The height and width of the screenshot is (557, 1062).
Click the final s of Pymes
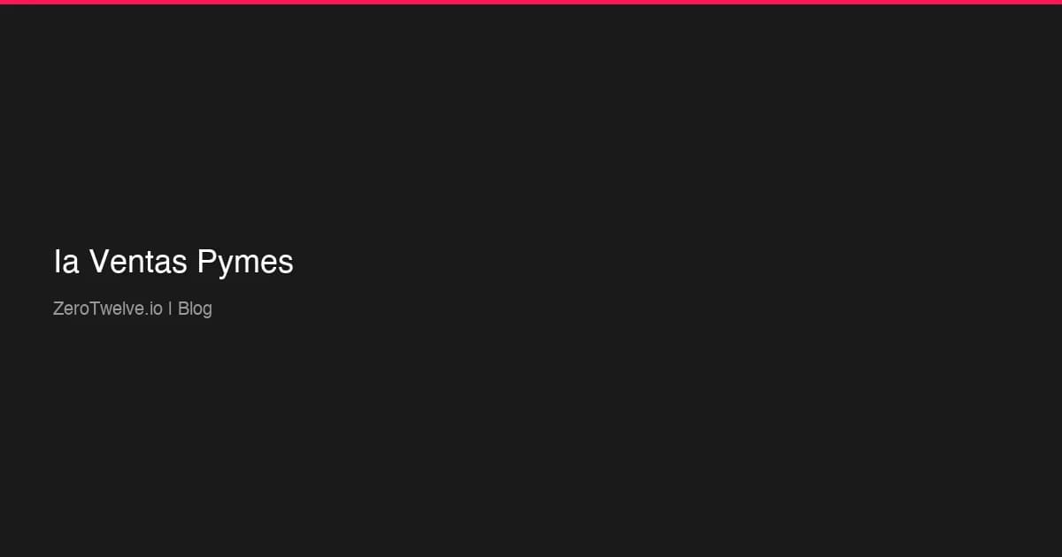pos(286,263)
